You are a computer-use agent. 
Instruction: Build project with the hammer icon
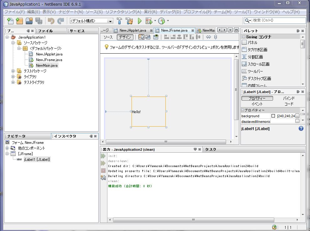pyautogui.click(x=120, y=21)
